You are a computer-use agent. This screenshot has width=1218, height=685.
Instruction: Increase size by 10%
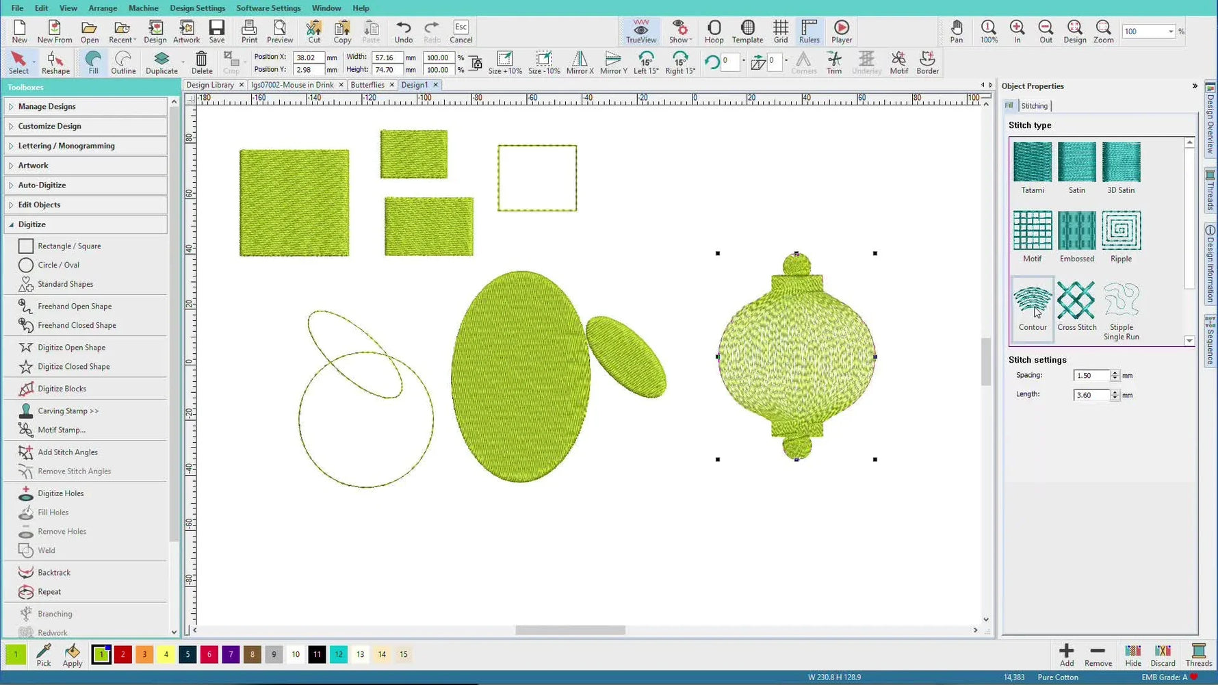(505, 62)
